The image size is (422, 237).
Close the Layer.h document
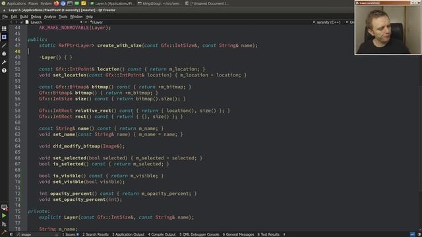pyautogui.click(x=86, y=22)
